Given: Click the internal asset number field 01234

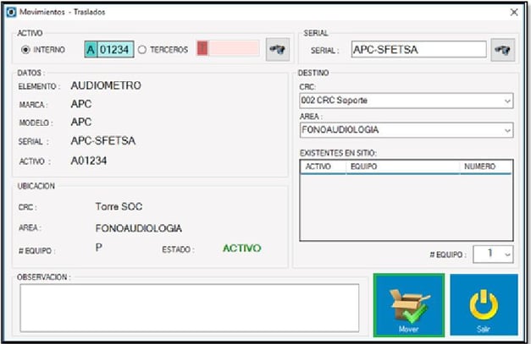Looking at the screenshot, I should (115, 50).
